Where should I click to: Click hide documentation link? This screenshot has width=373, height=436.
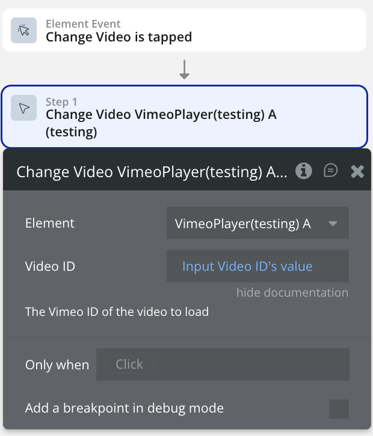pyautogui.click(x=292, y=292)
